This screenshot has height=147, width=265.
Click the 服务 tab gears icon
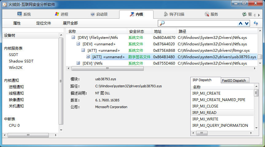click(207, 14)
